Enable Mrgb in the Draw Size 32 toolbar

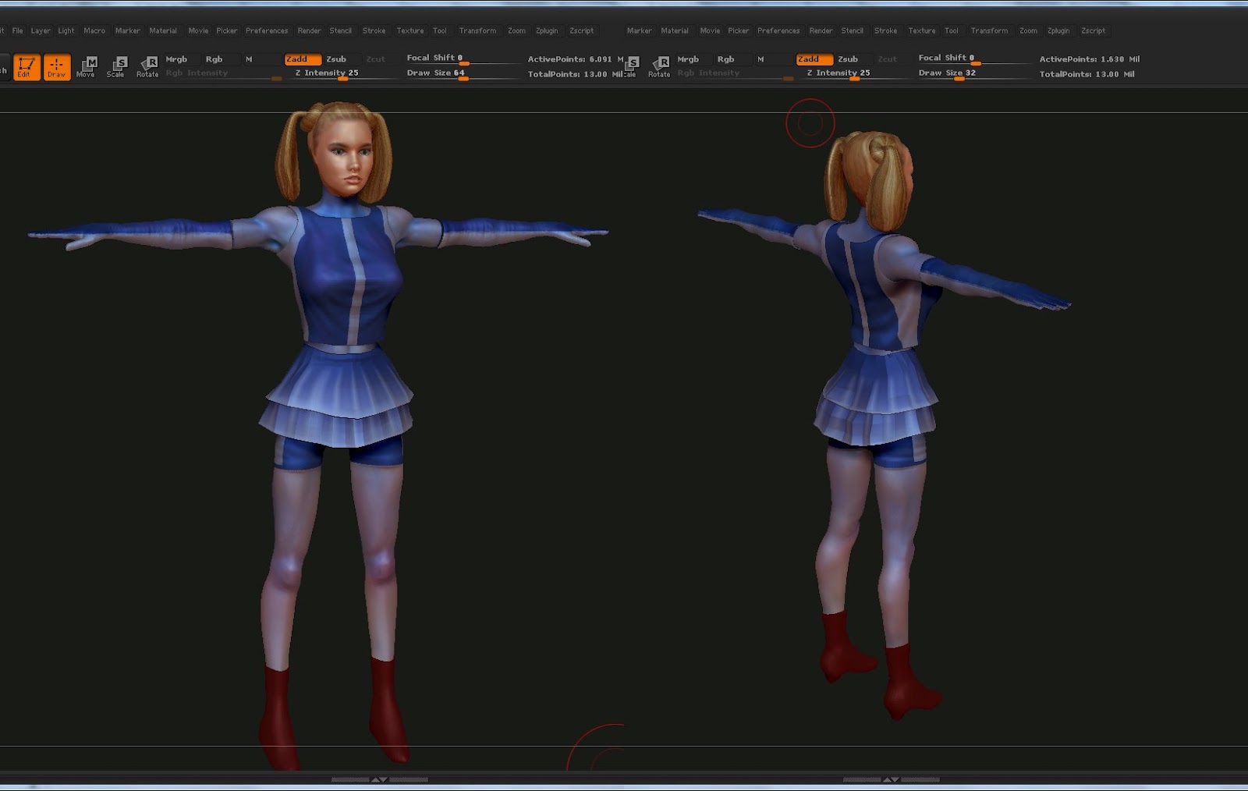pyautogui.click(x=688, y=59)
